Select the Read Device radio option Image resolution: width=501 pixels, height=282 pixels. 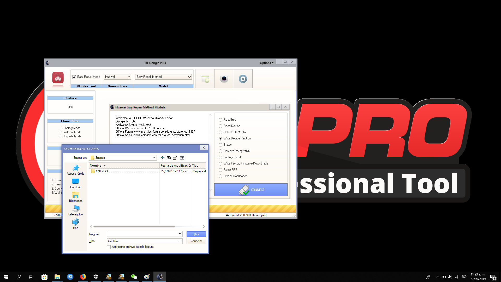coord(220,126)
